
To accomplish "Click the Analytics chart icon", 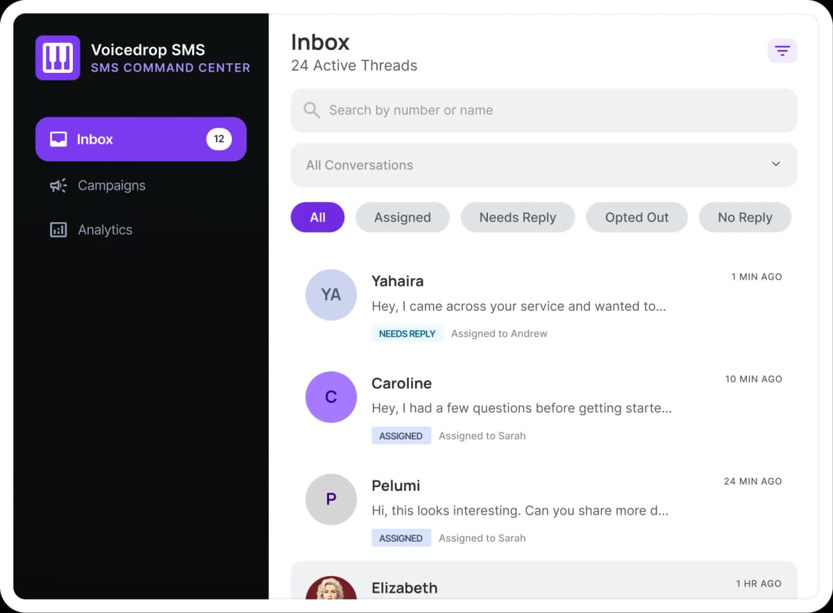I will (x=58, y=230).
